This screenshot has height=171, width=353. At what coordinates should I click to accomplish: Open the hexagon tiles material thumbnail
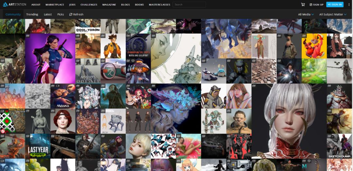(264, 71)
